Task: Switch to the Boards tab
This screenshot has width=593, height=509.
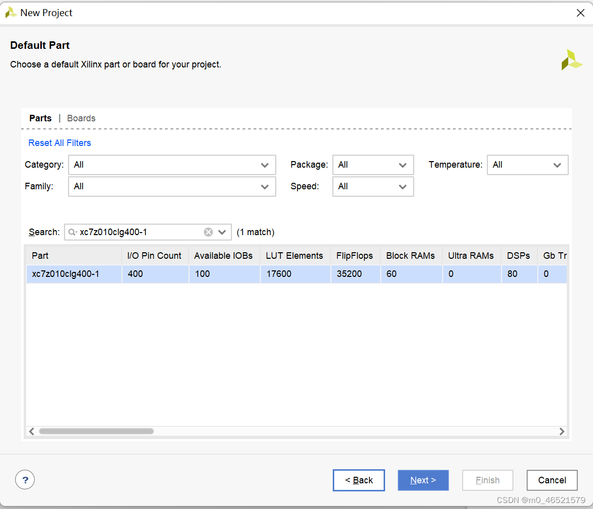Action: (82, 118)
